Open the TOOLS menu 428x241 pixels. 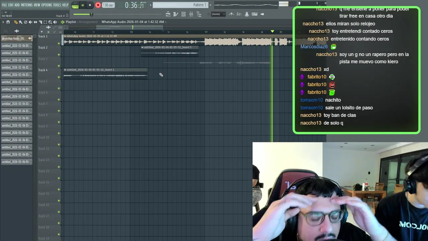tap(57, 5)
